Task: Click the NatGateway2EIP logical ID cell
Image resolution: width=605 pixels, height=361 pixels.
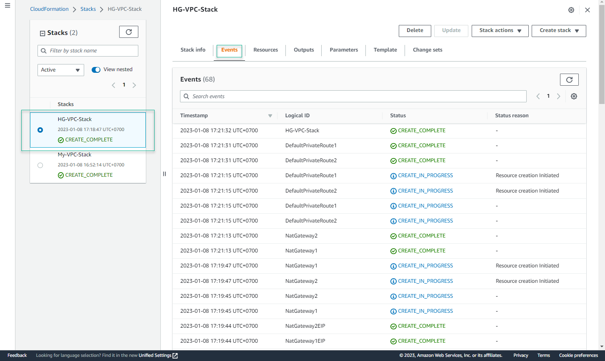Action: (305, 326)
